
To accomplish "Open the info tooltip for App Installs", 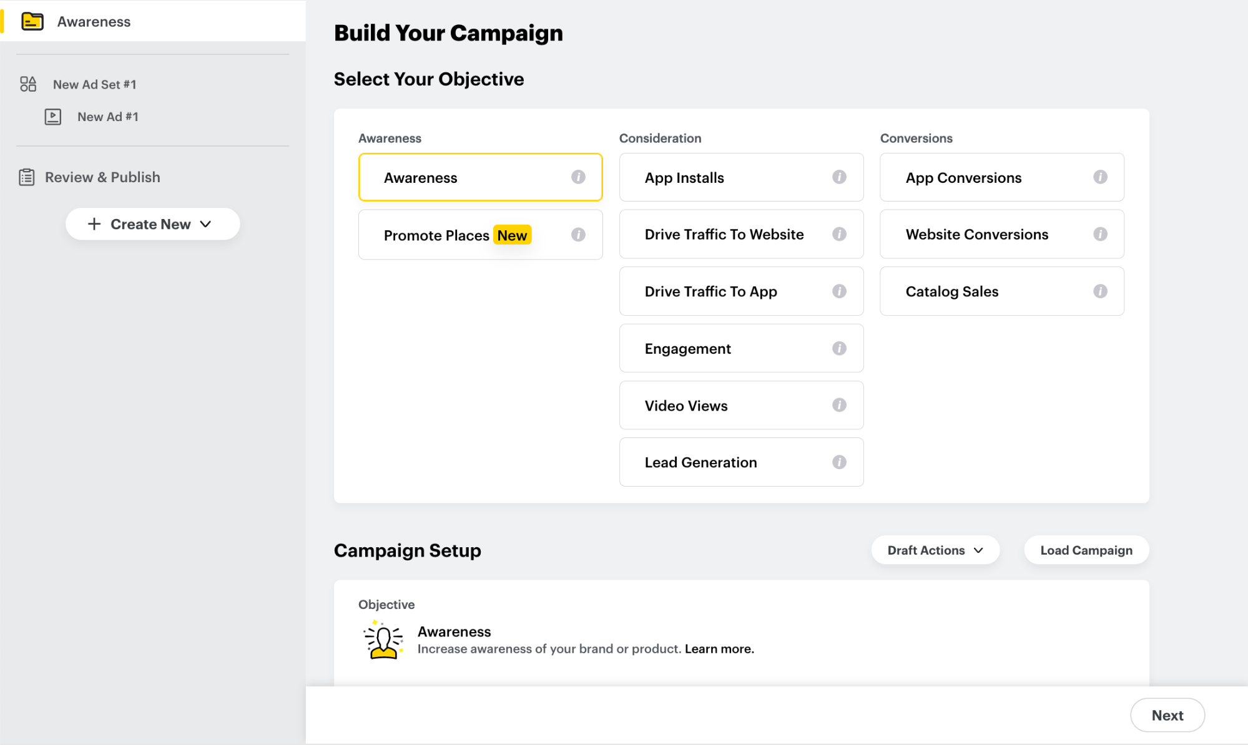I will pyautogui.click(x=840, y=177).
